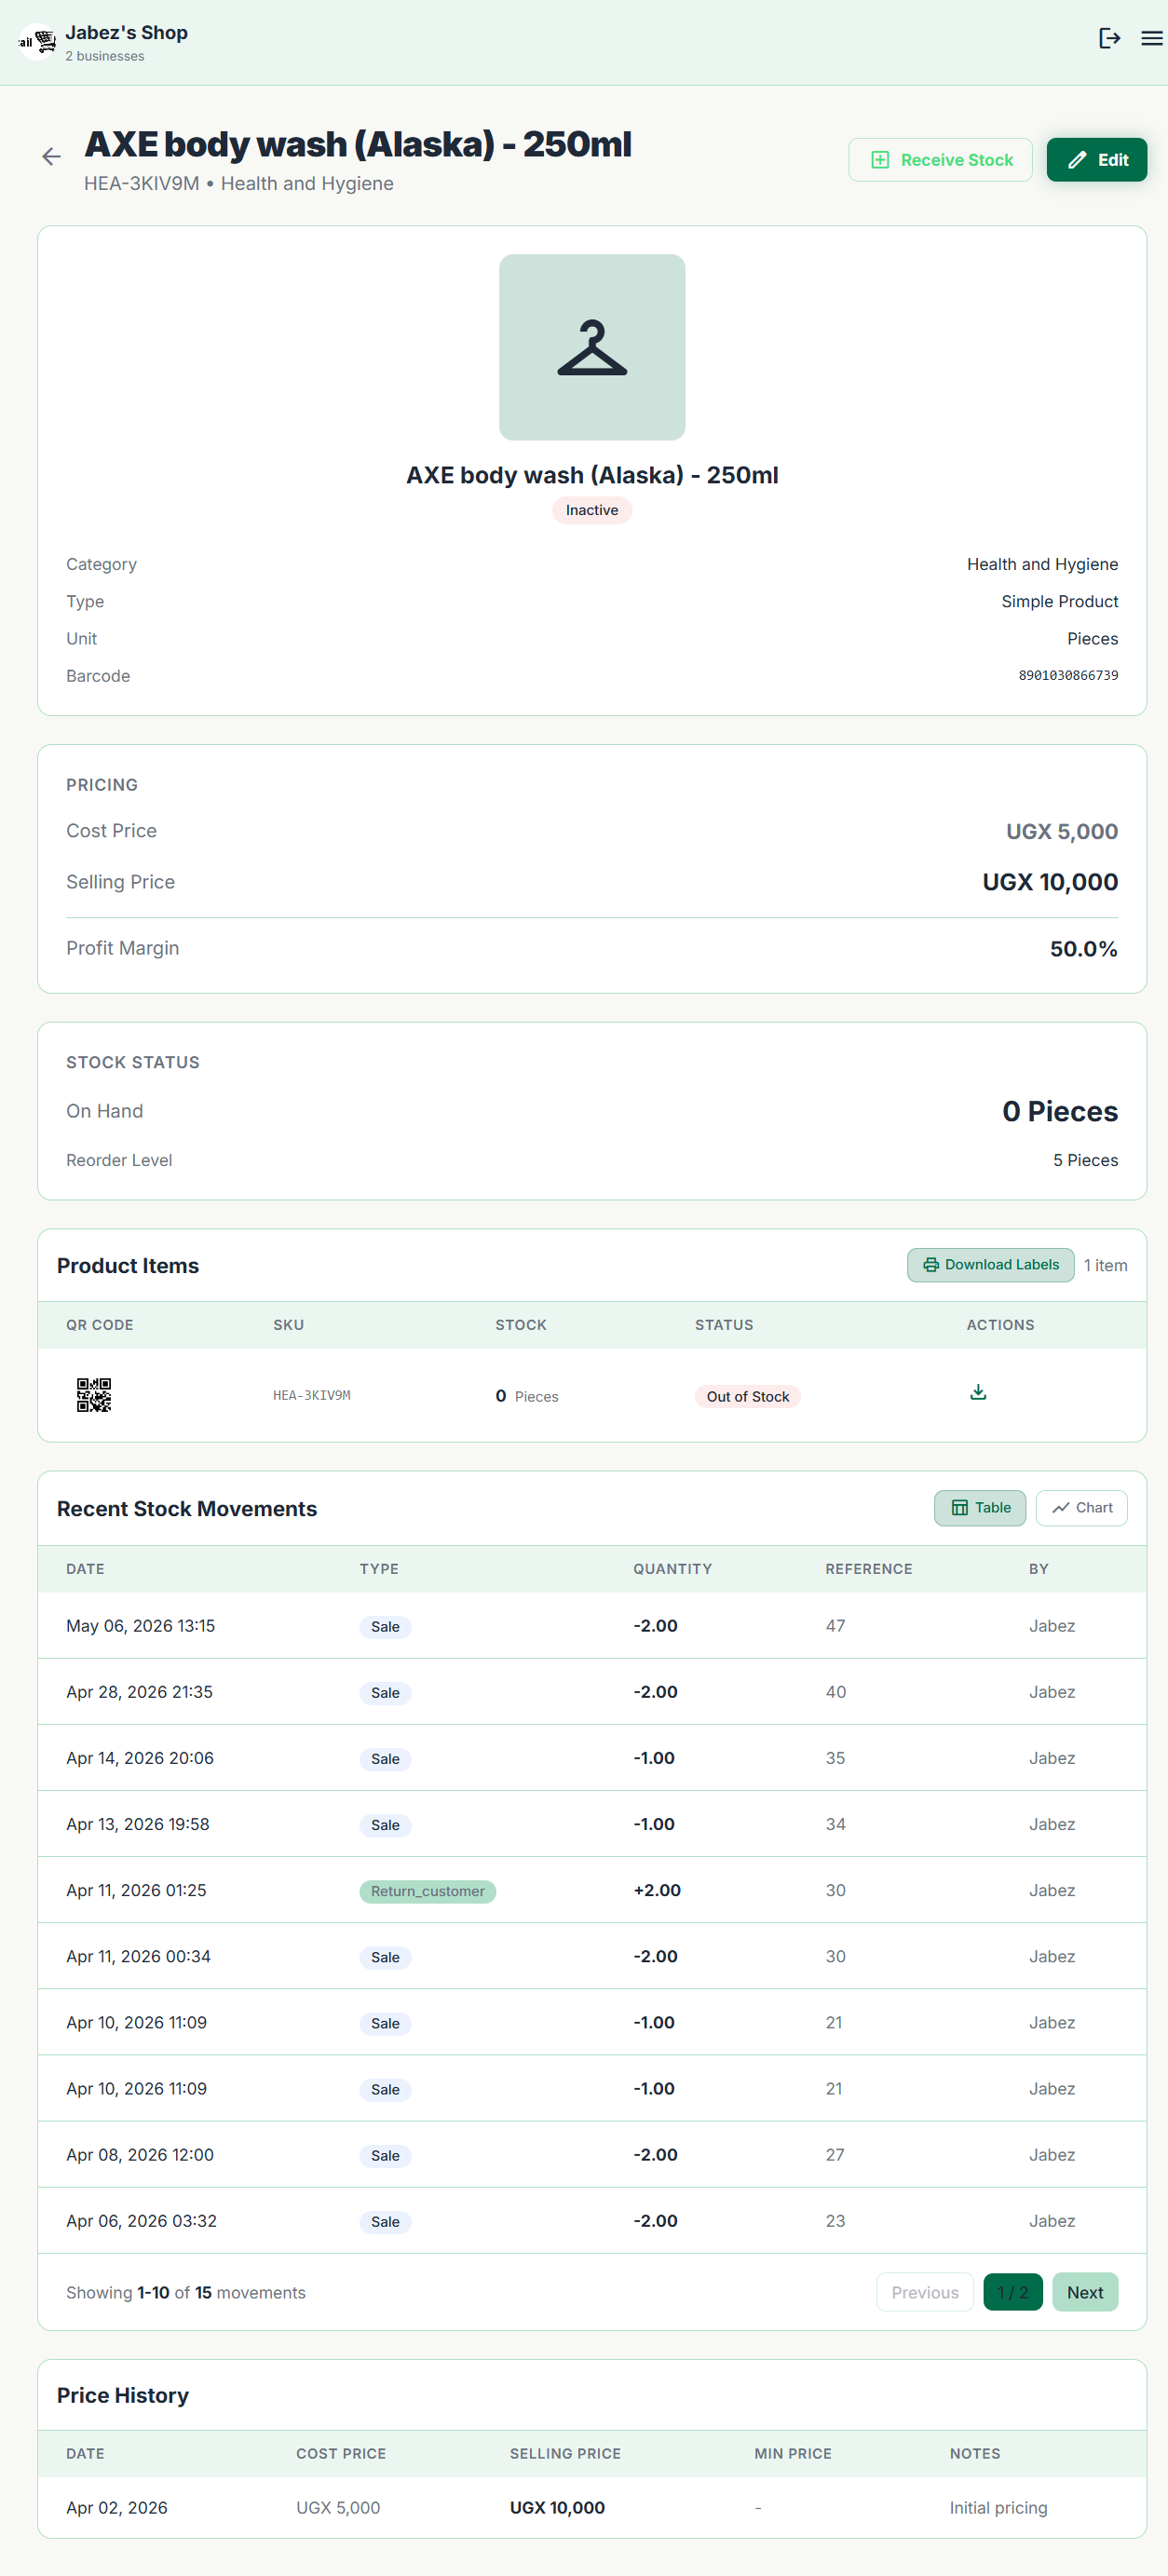The width and height of the screenshot is (1168, 2576).
Task: Click the Apr 11, 2026 00:34 date
Action: pos(138,1956)
